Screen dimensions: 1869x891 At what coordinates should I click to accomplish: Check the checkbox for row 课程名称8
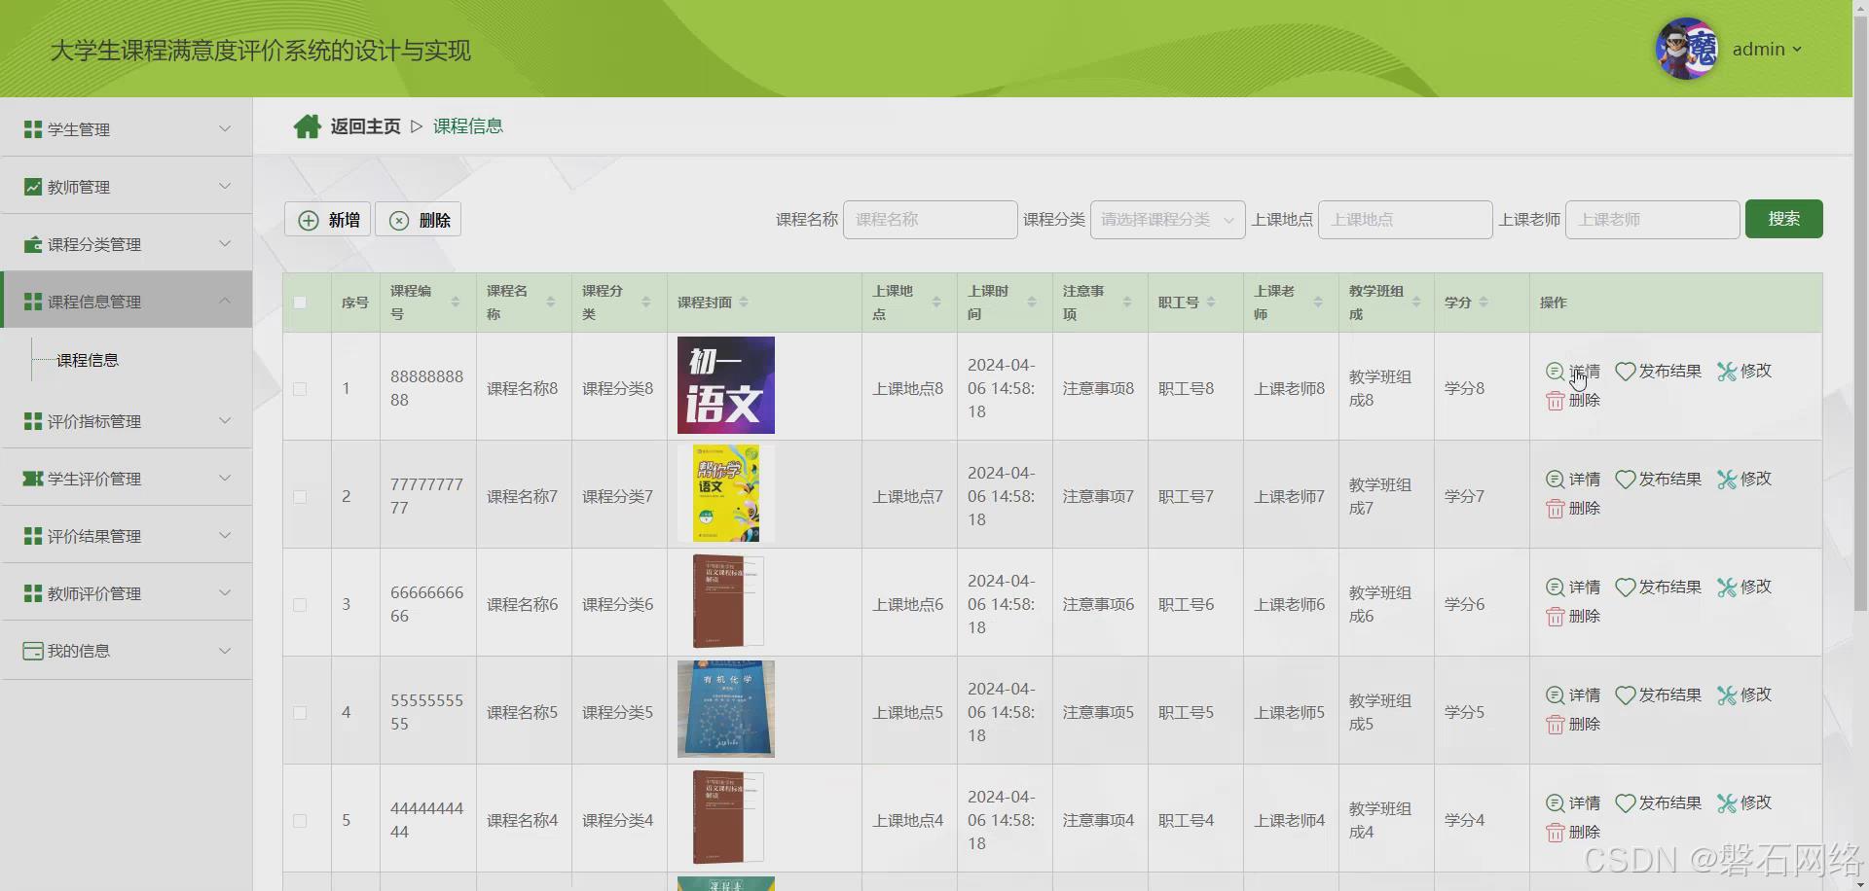coord(300,389)
